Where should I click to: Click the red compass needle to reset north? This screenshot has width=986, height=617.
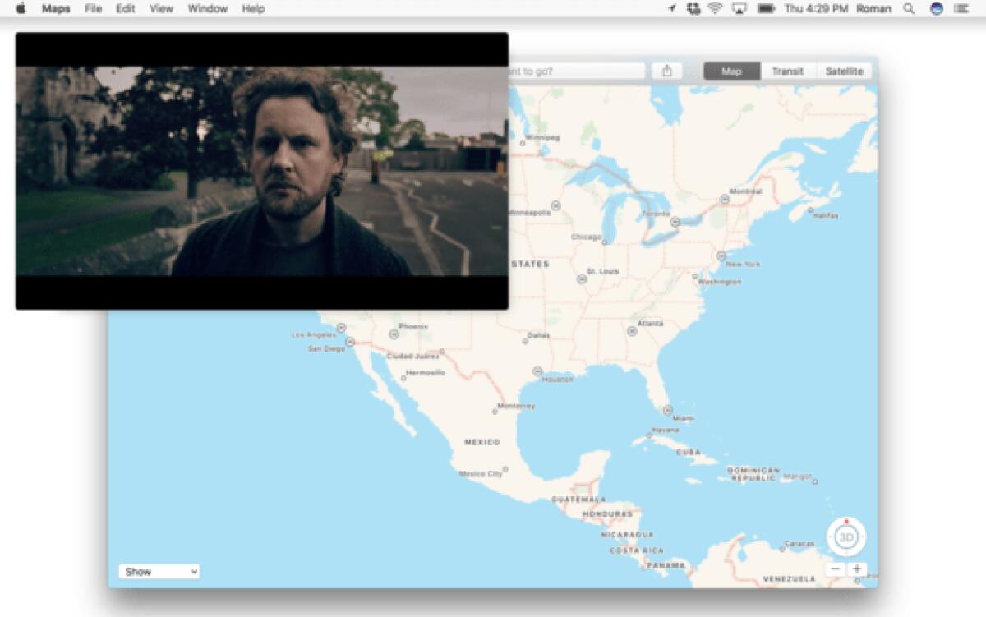[x=846, y=520]
